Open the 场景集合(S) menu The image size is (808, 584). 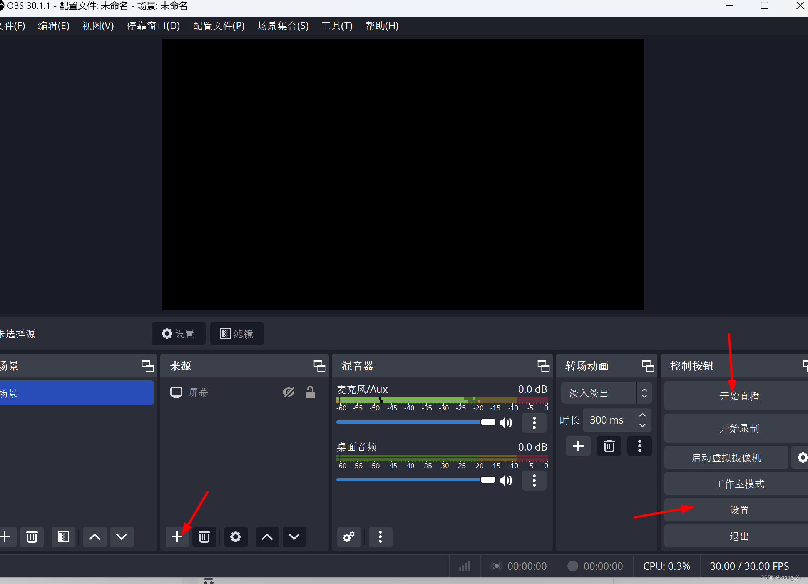[x=283, y=26]
